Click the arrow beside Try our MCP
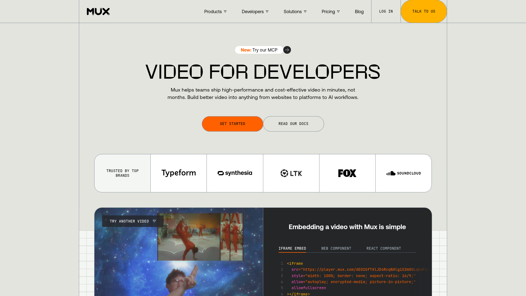The width and height of the screenshot is (526, 296). click(x=287, y=50)
